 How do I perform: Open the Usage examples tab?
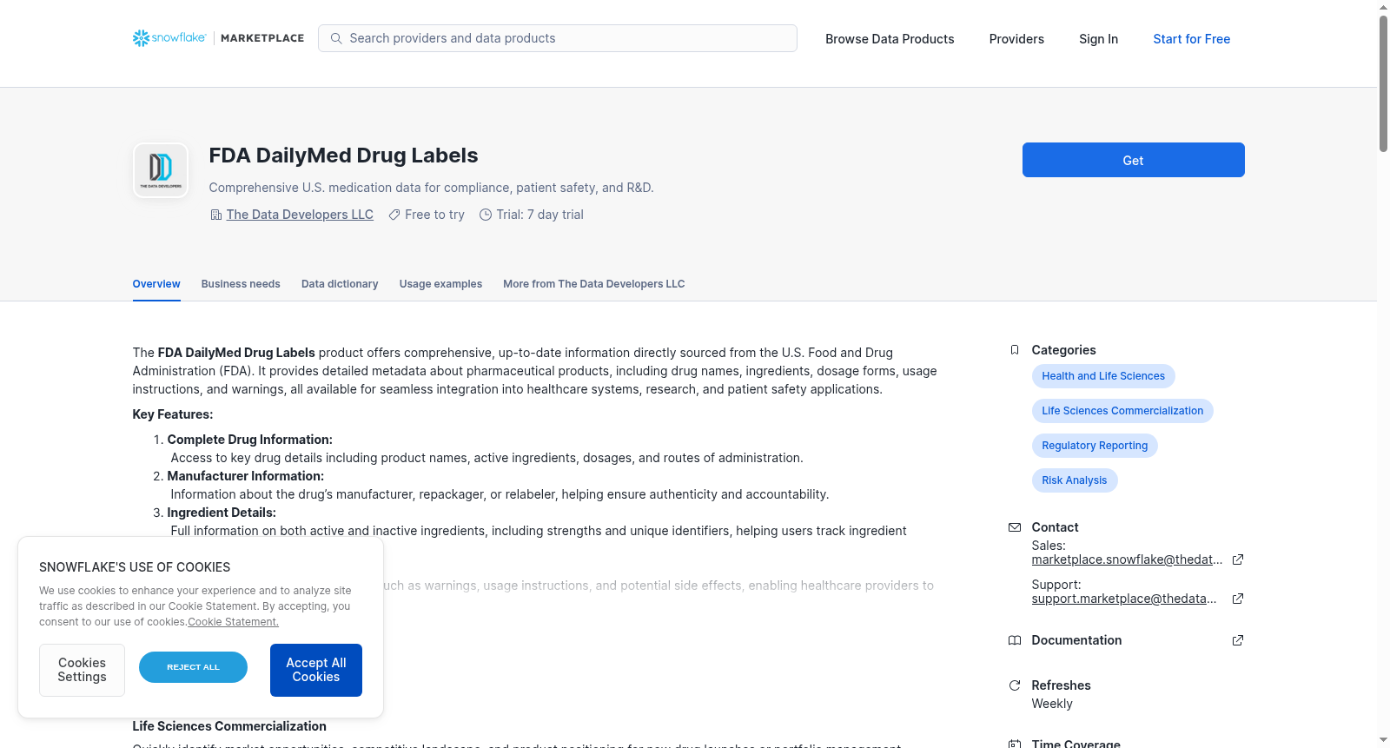click(x=440, y=284)
